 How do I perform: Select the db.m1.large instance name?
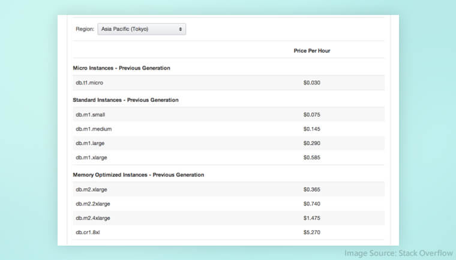click(91, 143)
